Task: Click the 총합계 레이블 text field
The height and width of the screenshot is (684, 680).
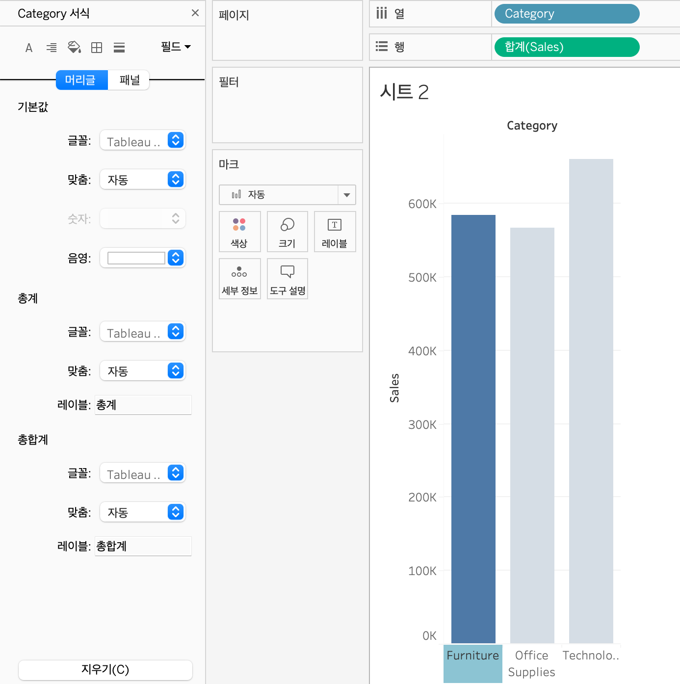Action: pos(143,546)
